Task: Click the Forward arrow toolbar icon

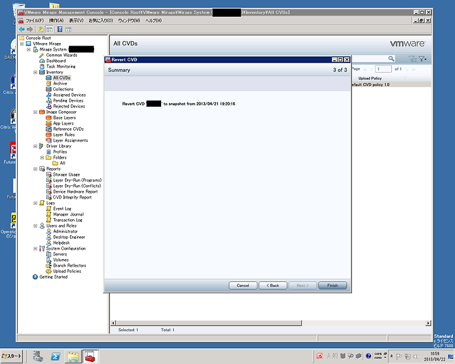Action: tap(30, 29)
